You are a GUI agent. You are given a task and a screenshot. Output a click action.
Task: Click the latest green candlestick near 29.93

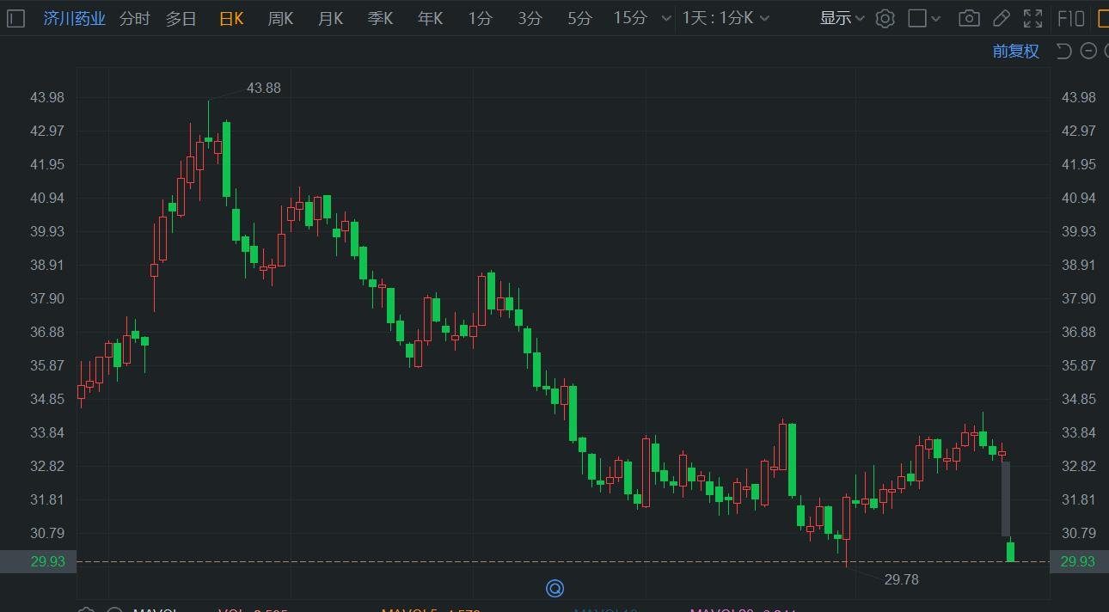click(x=1011, y=551)
